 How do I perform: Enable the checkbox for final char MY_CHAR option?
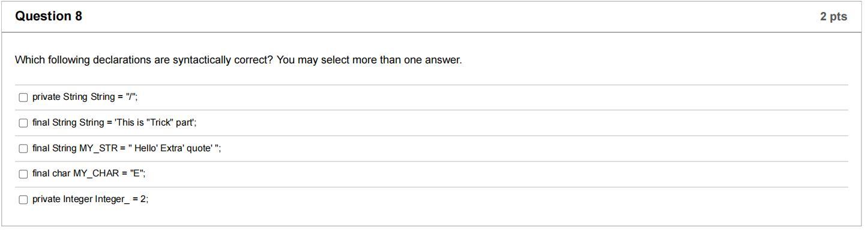click(x=23, y=174)
